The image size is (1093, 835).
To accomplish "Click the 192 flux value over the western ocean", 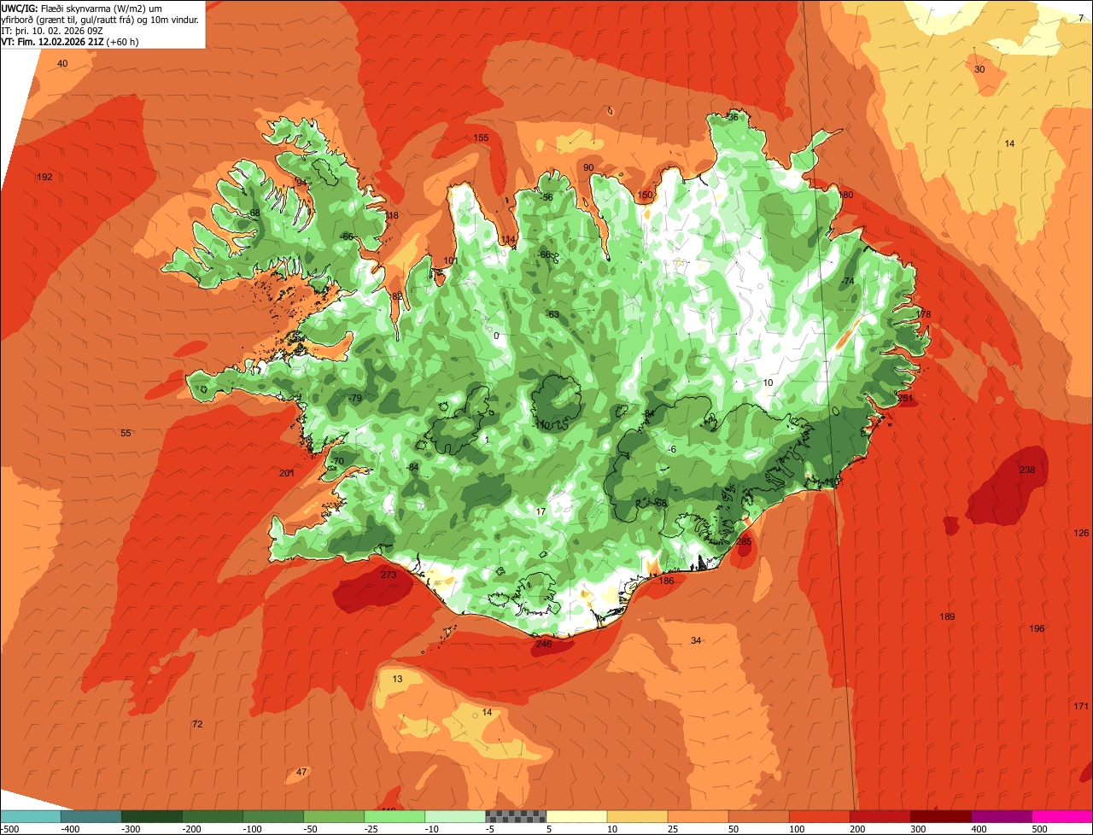I will [45, 177].
